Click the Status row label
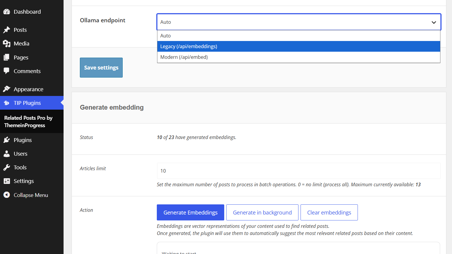 pyautogui.click(x=86, y=137)
